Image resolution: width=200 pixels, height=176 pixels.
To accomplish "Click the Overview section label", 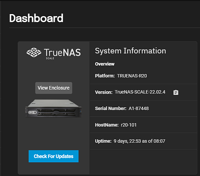I will 105,64.
